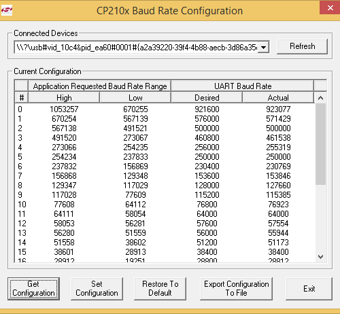Restore To Default settings
The height and width of the screenshot is (314, 340).
click(x=160, y=289)
